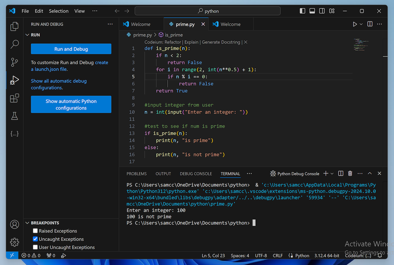Open the Search view icon
Image resolution: width=394 pixels, height=265 pixels.
[15, 44]
